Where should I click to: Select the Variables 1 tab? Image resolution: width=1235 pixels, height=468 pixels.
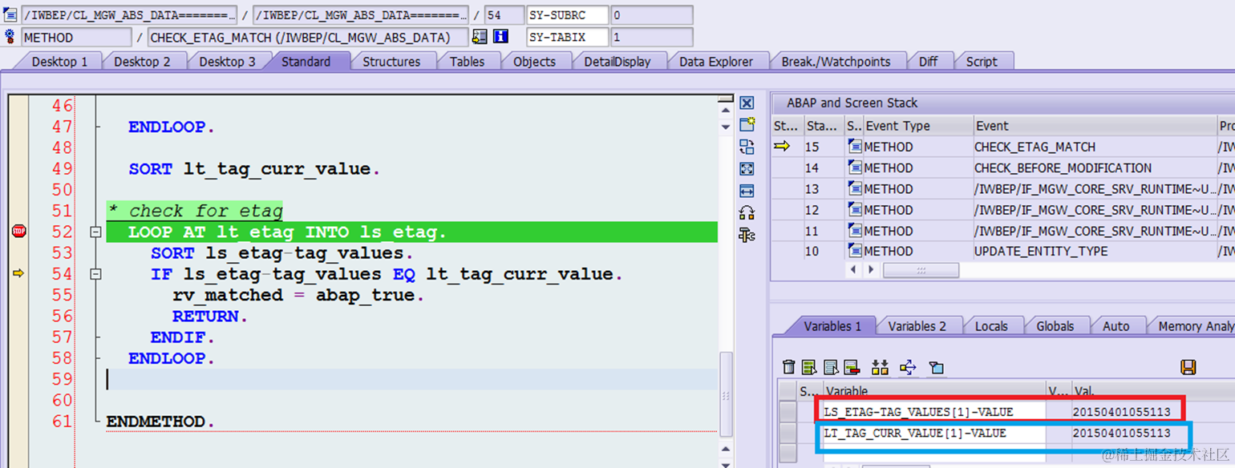[x=832, y=325]
